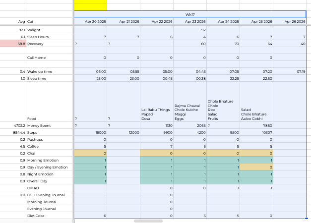Click the Sleep Hours row label

[x=38, y=37]
